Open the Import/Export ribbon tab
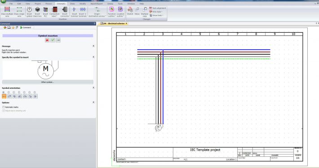Viewport: 319px width, 168px height. (97, 4)
